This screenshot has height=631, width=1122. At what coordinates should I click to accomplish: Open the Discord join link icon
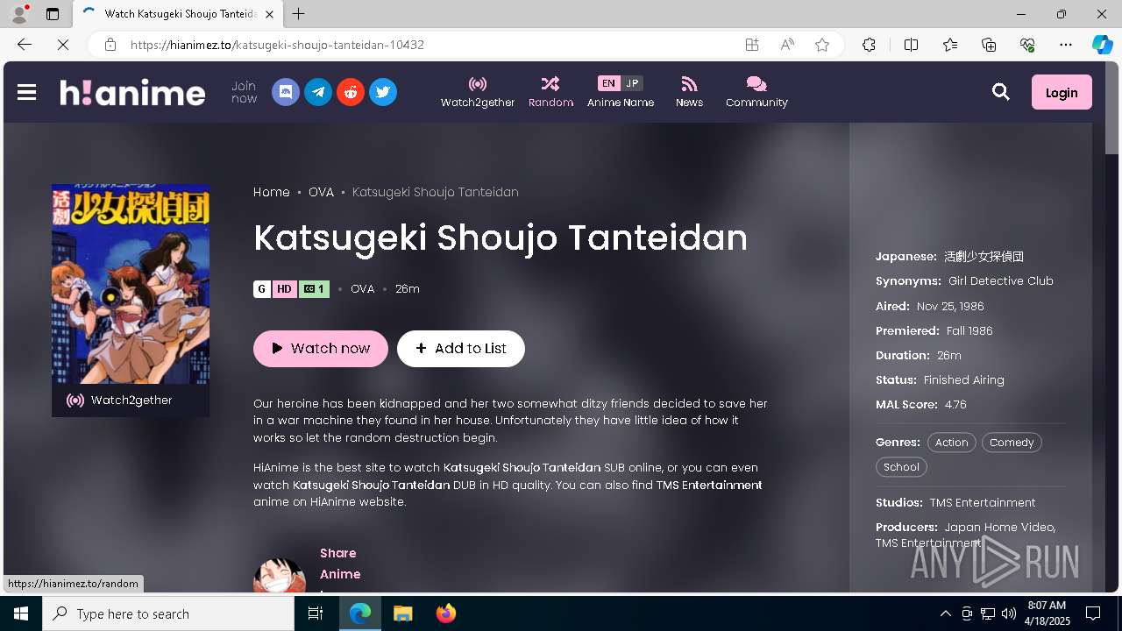(286, 92)
